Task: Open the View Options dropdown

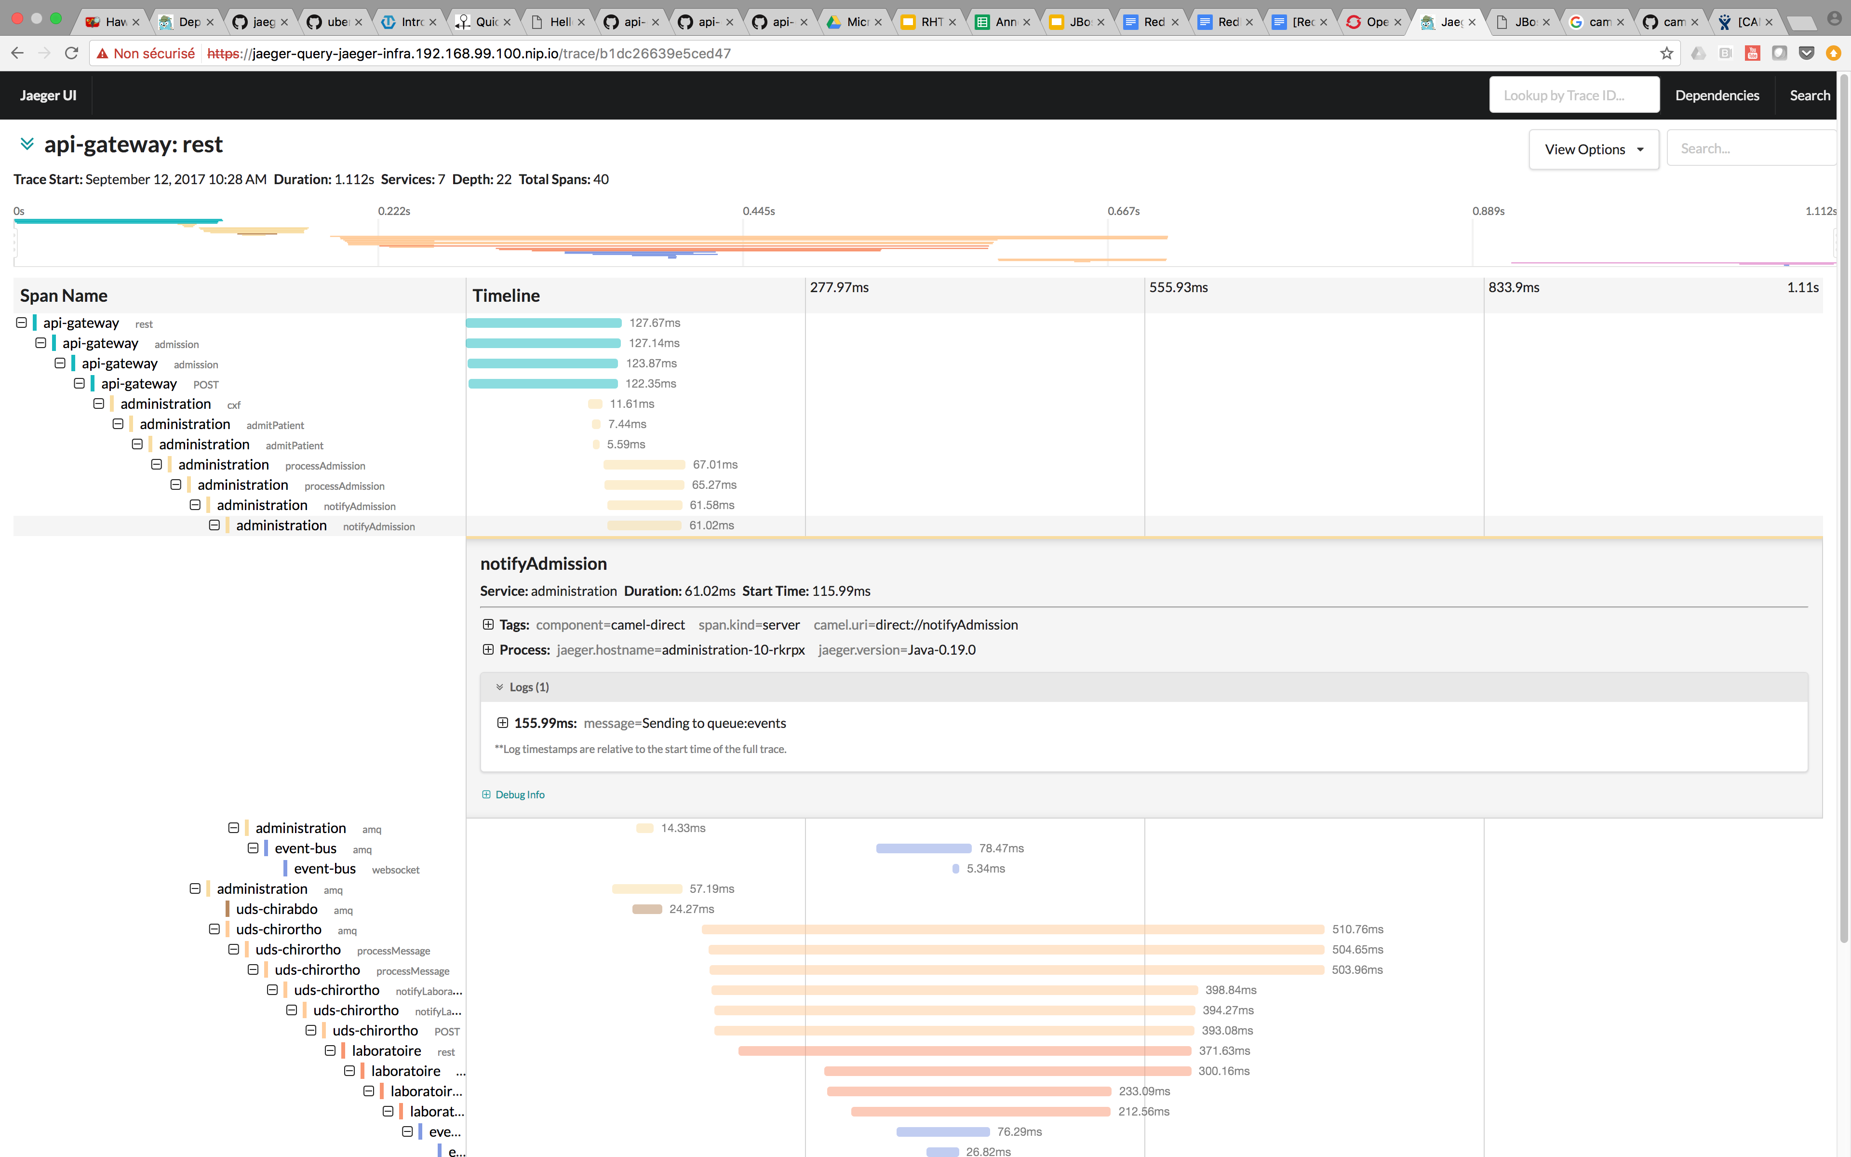Action: click(x=1593, y=149)
